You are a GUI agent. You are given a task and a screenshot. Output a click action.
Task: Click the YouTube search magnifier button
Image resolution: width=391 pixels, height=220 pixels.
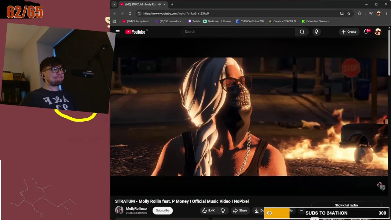302,32
